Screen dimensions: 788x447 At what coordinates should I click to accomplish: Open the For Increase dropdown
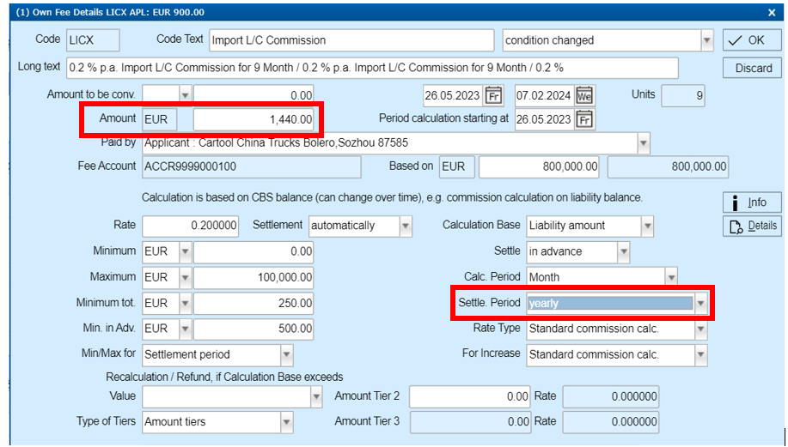[700, 355]
